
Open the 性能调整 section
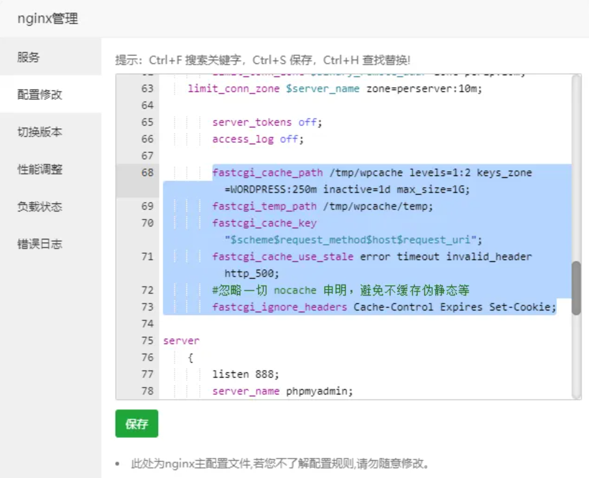[40, 169]
